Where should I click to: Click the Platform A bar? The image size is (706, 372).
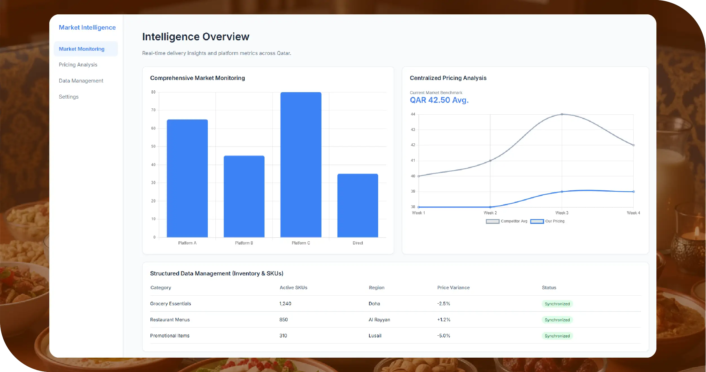187,178
